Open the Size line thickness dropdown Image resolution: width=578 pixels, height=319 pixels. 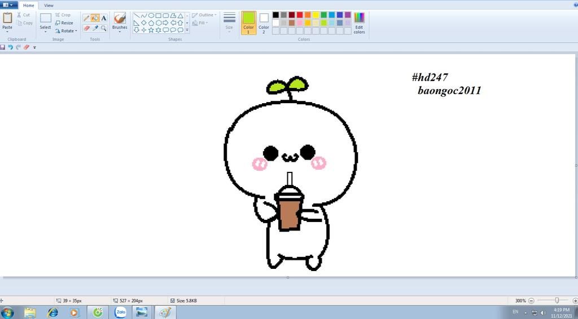coord(229,23)
